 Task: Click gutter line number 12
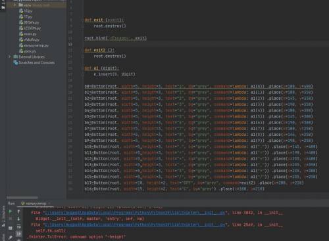coord(70,44)
